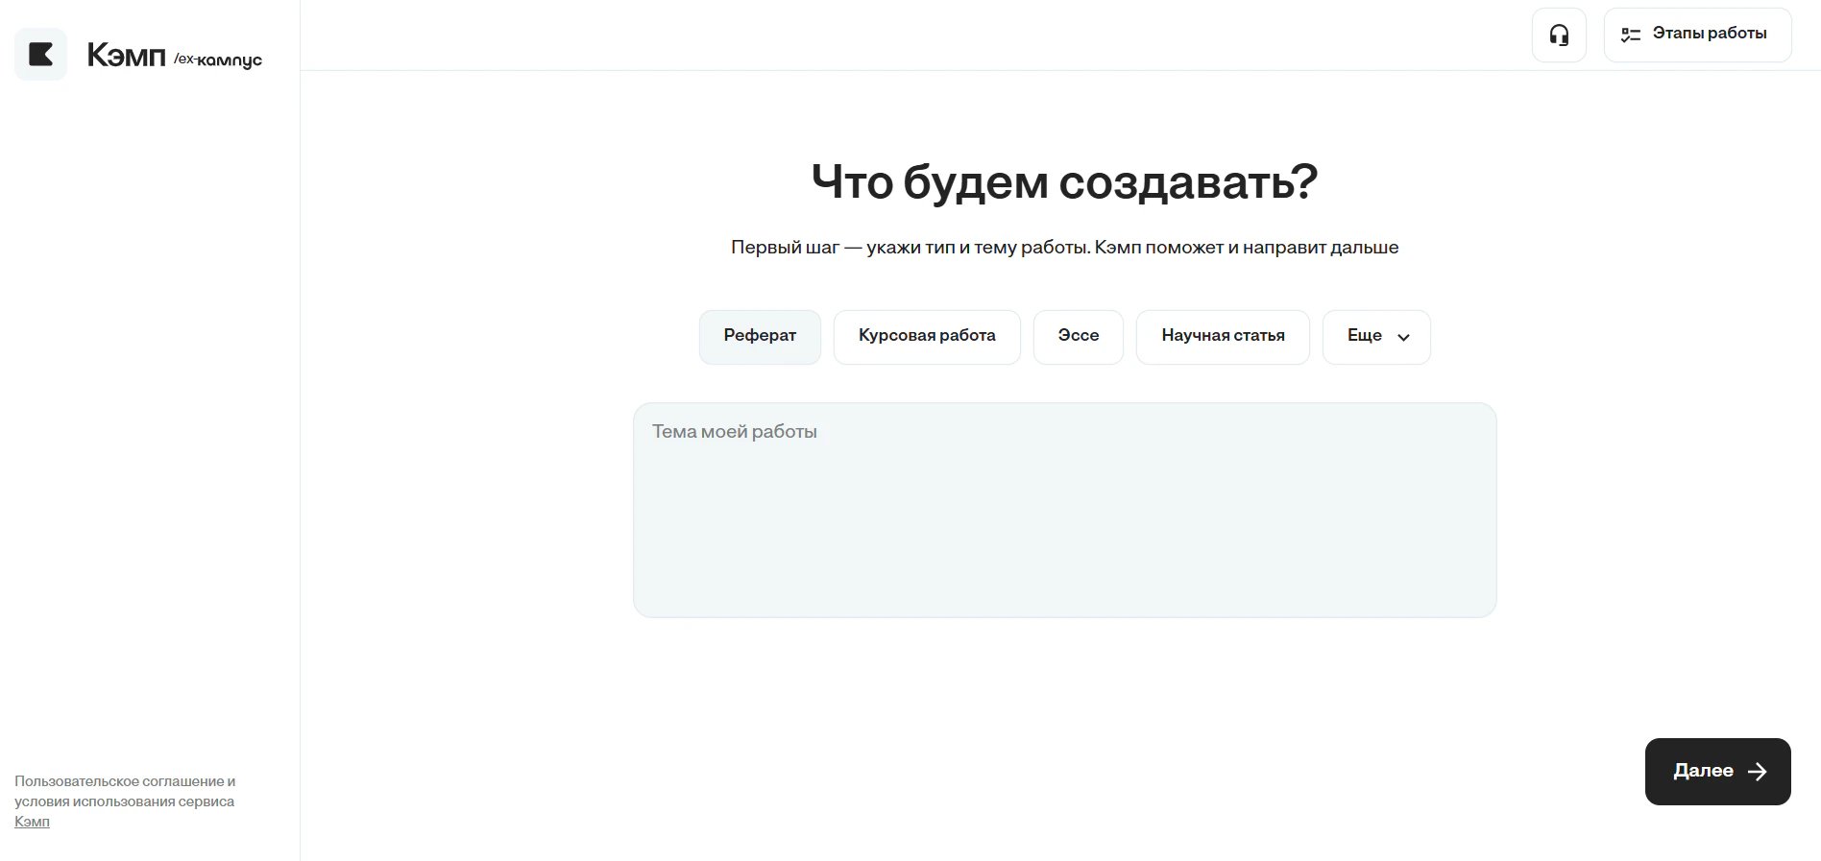Choose the Эссе option
Viewport: 1821px width, 861px height.
pyautogui.click(x=1079, y=337)
